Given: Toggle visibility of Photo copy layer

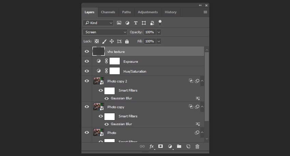Looking at the screenshot, I should pyautogui.click(x=87, y=106).
